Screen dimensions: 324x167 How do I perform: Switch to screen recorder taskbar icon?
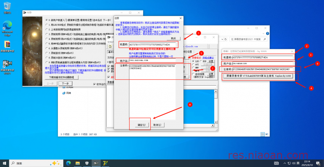[96, 163]
